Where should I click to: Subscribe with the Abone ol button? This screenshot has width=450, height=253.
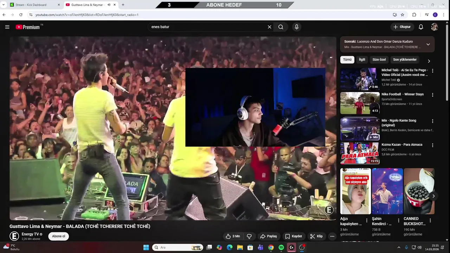(58, 236)
